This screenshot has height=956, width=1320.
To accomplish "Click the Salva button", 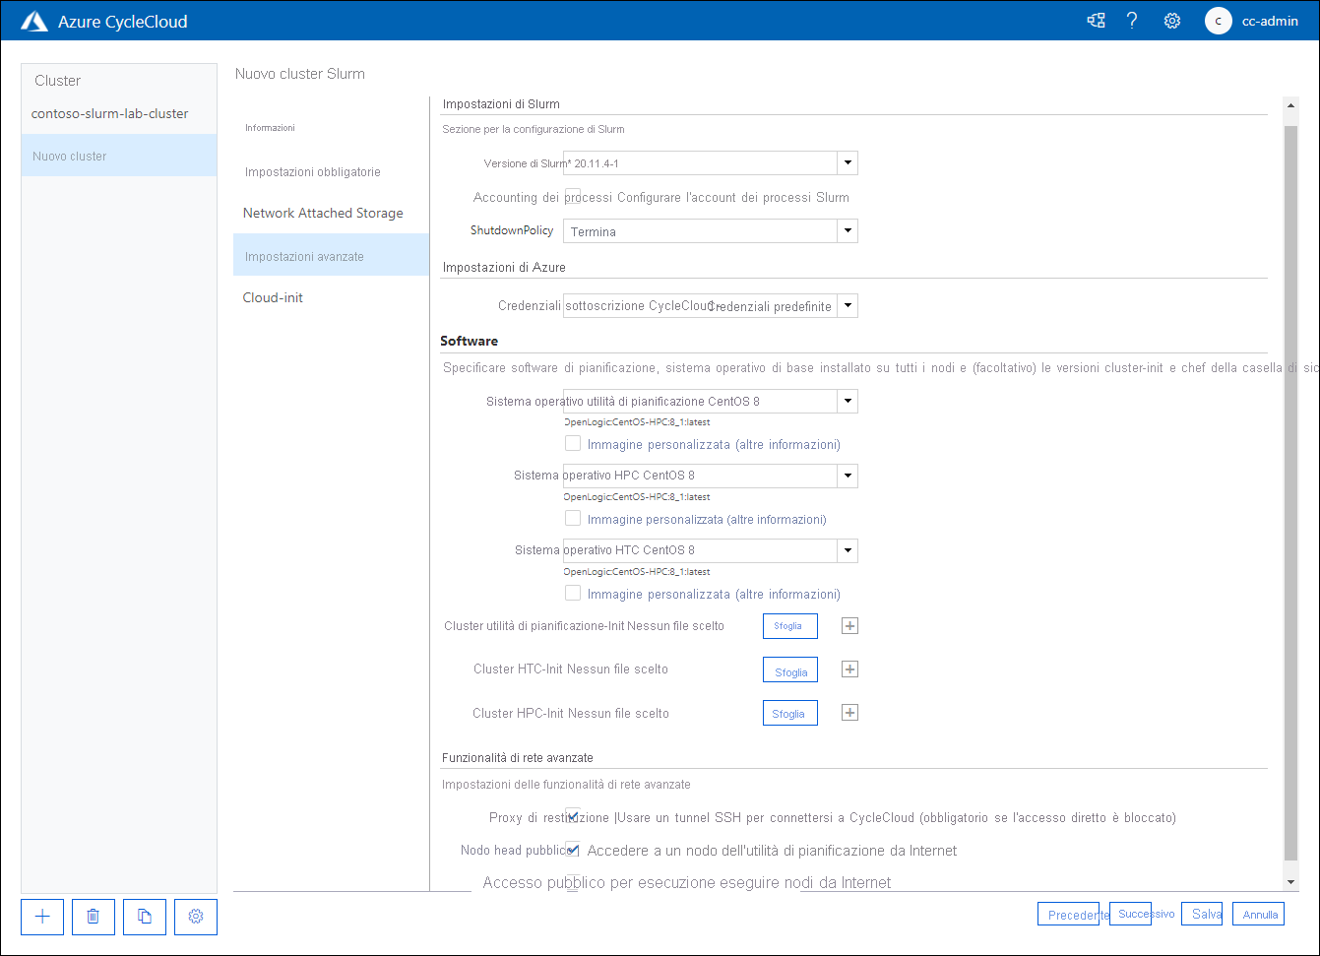I will tap(1202, 914).
